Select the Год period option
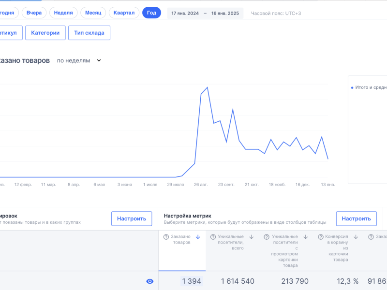387x290 pixels. click(151, 13)
